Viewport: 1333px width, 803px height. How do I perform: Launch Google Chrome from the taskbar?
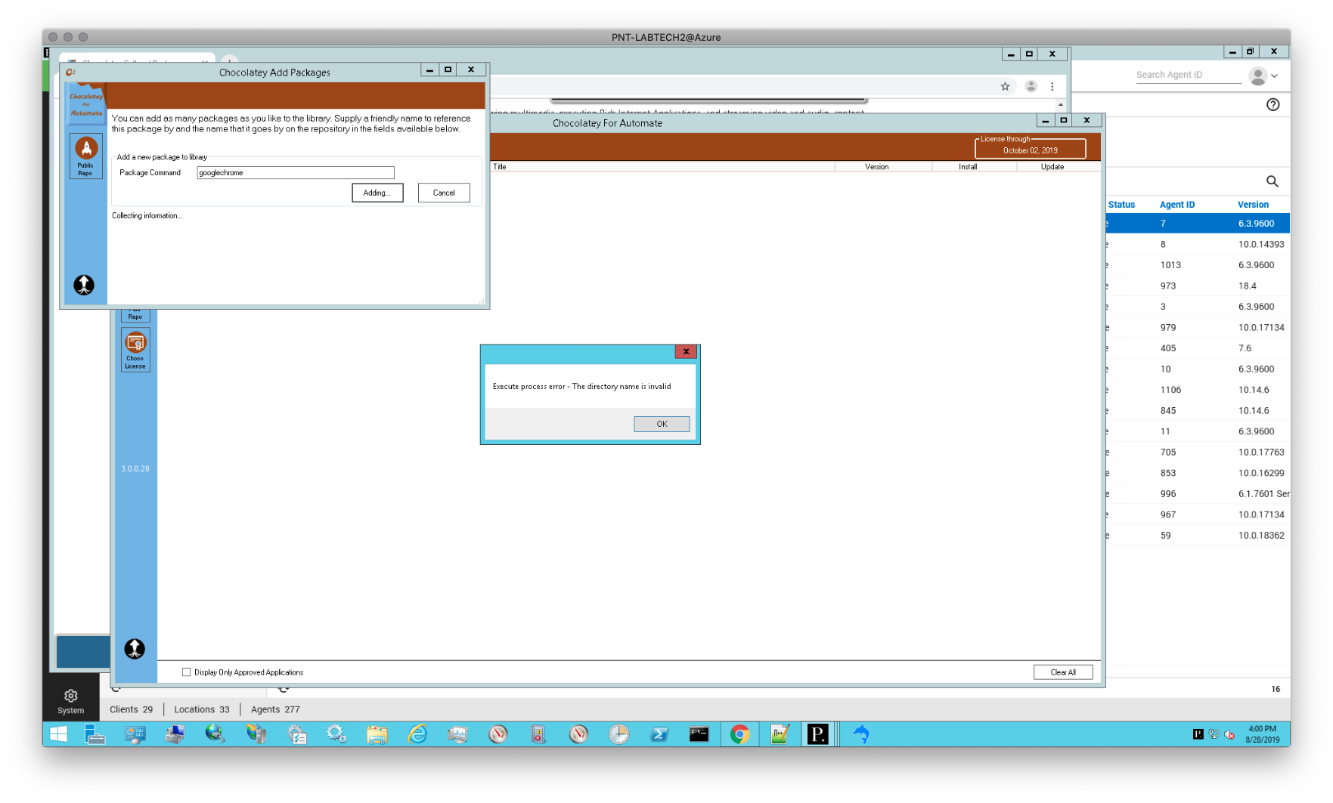coord(739,734)
